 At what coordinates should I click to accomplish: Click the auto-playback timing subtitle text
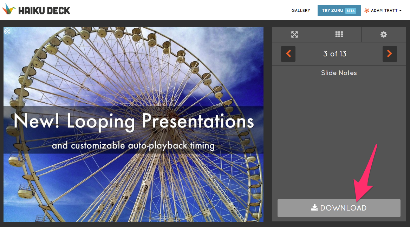tap(134, 145)
